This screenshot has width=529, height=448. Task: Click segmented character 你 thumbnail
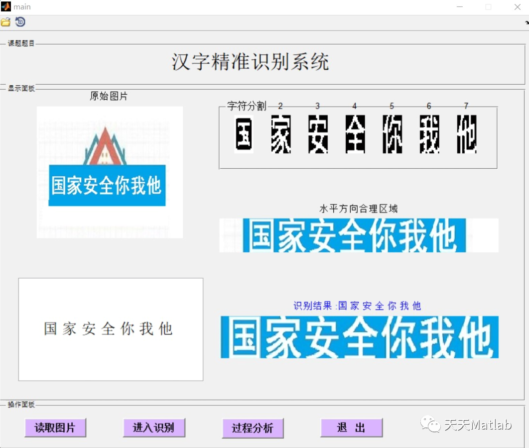[x=393, y=134]
